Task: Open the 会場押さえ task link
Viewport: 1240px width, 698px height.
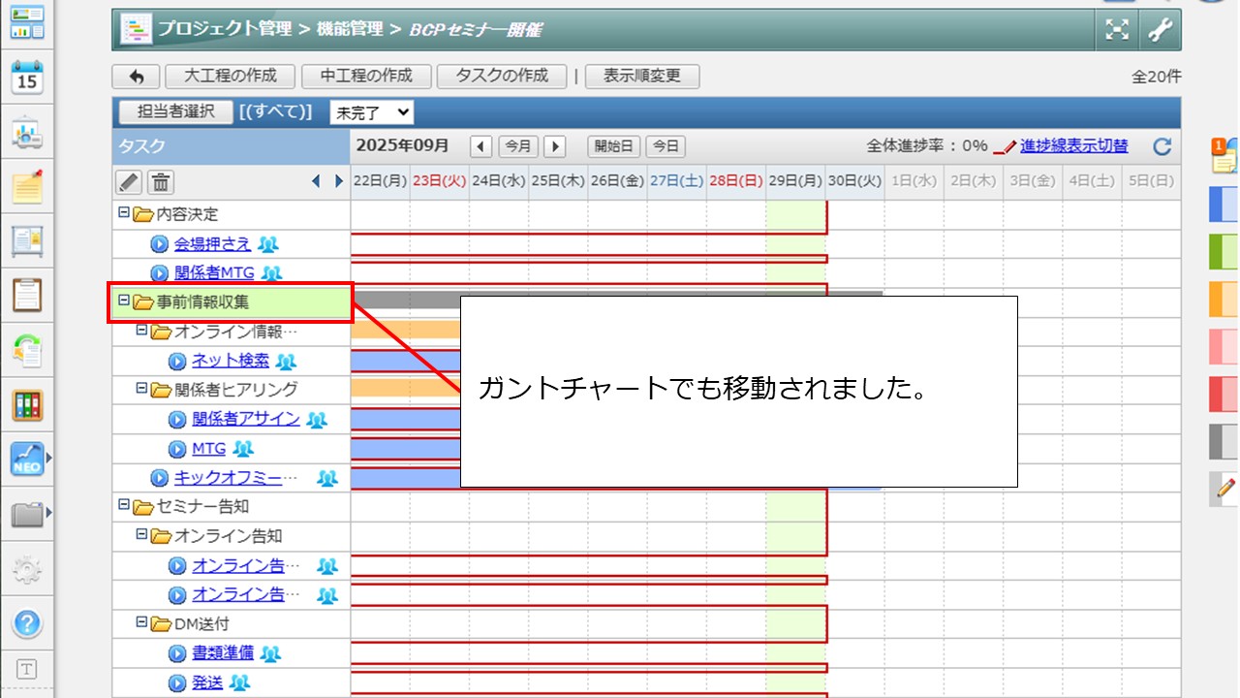Action: coord(213,244)
